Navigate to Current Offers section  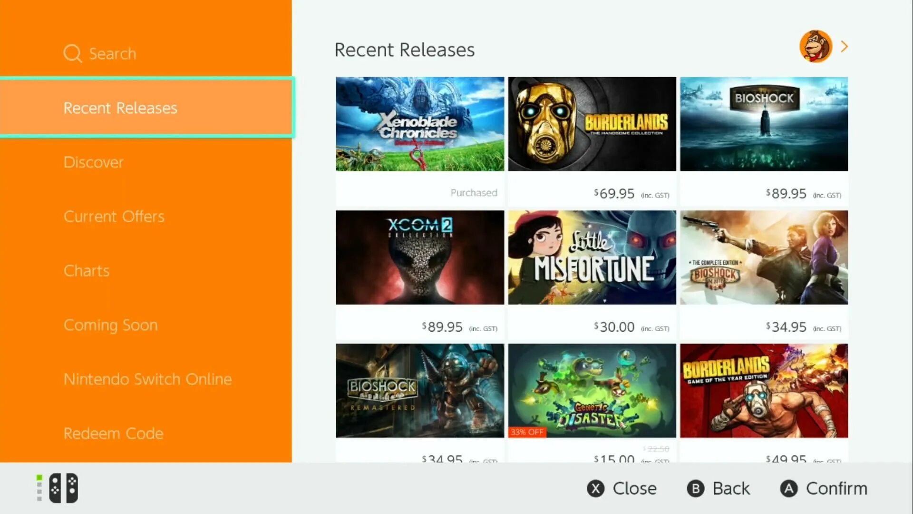coord(114,216)
